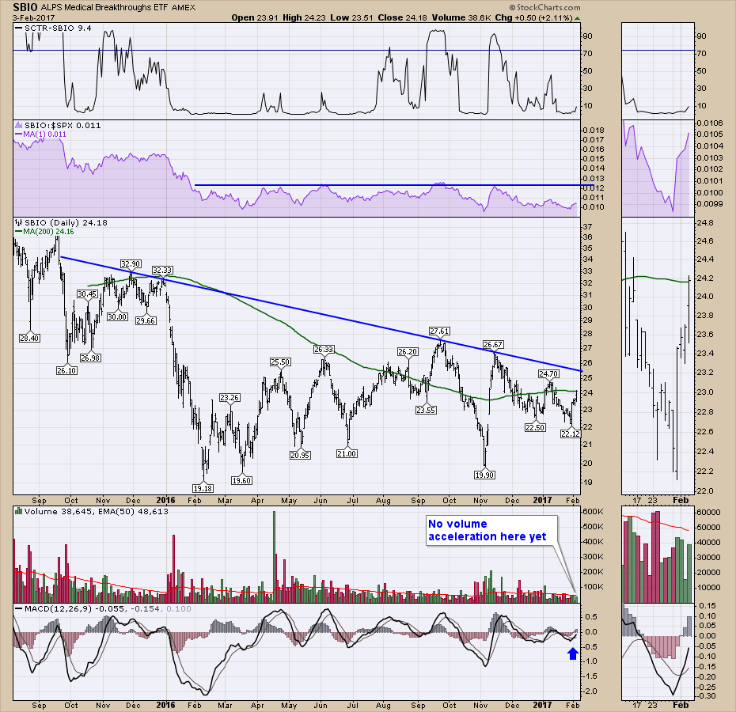Click the 27.61 high price label
Image resolution: width=736 pixels, height=712 pixels.
pyautogui.click(x=440, y=331)
